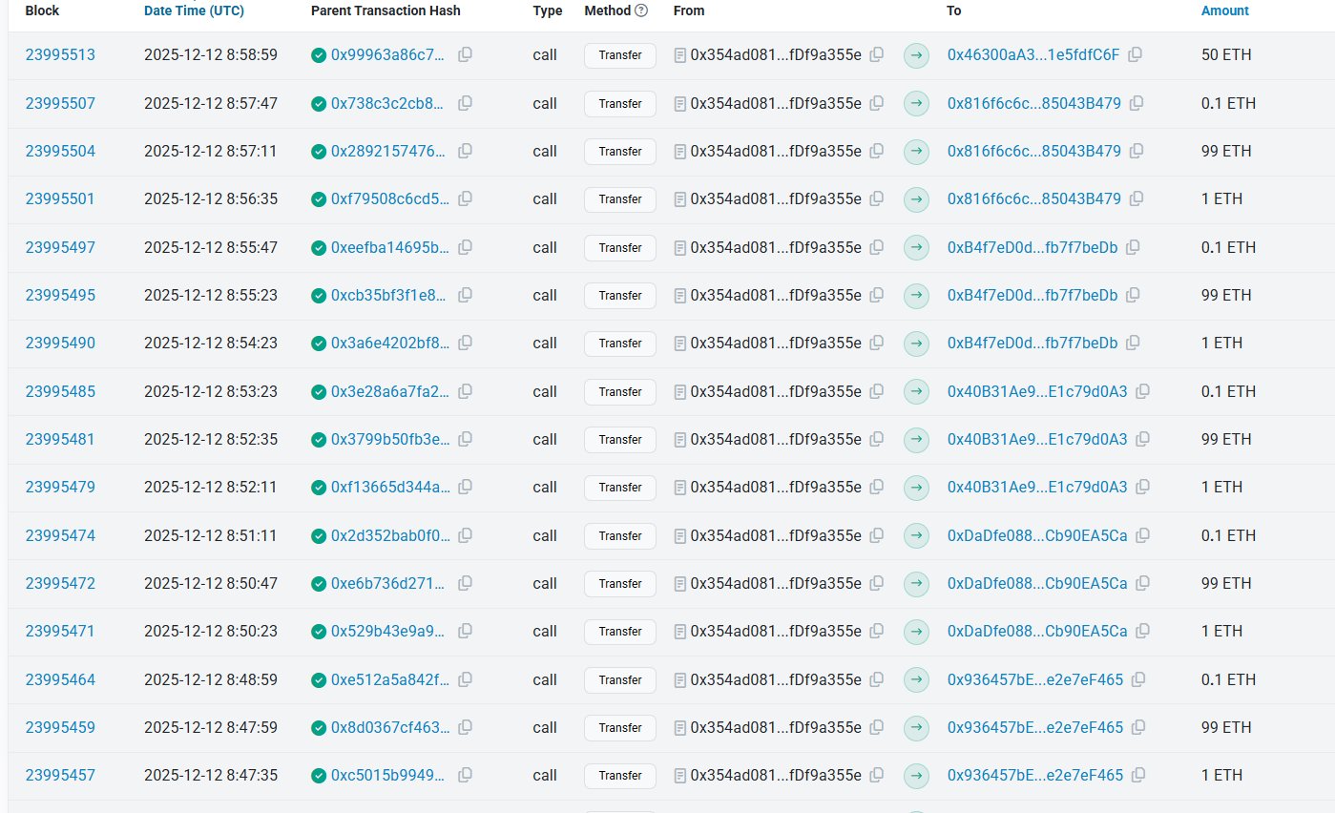Copy From address in block 23995507 row
The width and height of the screenshot is (1335, 813).
pos(876,103)
